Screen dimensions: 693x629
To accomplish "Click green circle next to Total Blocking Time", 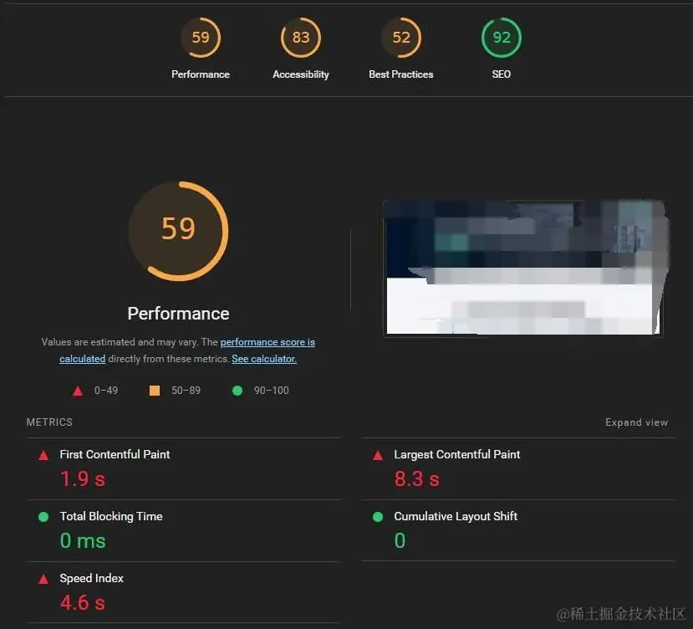I will click(43, 517).
